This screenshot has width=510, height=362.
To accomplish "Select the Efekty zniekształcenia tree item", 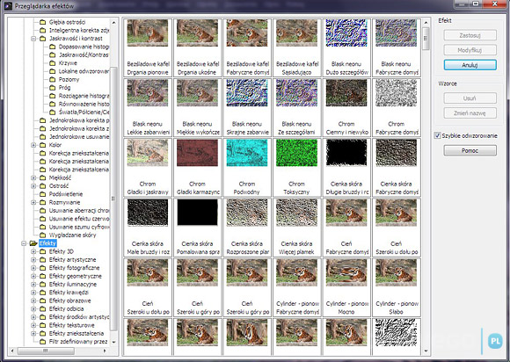I will tap(76, 333).
